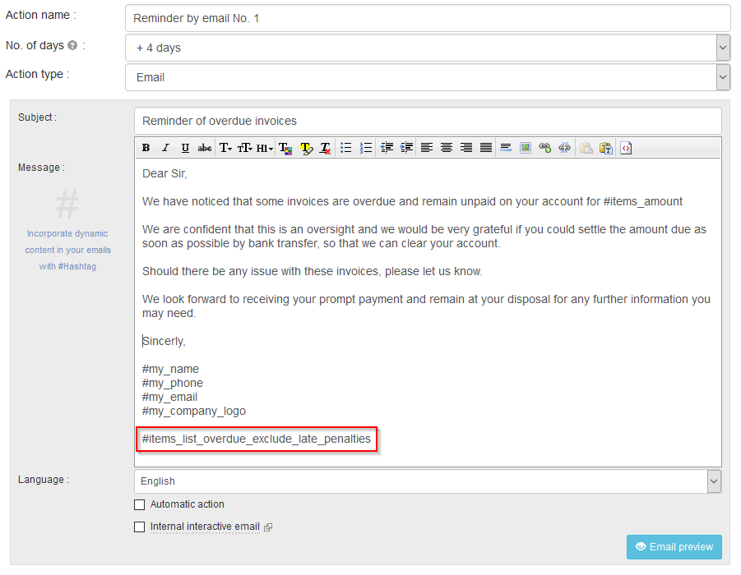Insert a bulleted list
This screenshot has width=741, height=575.
(x=346, y=148)
